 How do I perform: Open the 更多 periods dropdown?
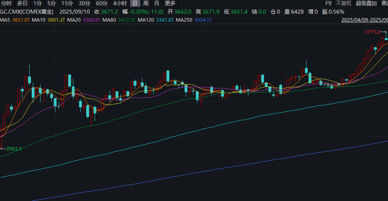click(x=170, y=3)
